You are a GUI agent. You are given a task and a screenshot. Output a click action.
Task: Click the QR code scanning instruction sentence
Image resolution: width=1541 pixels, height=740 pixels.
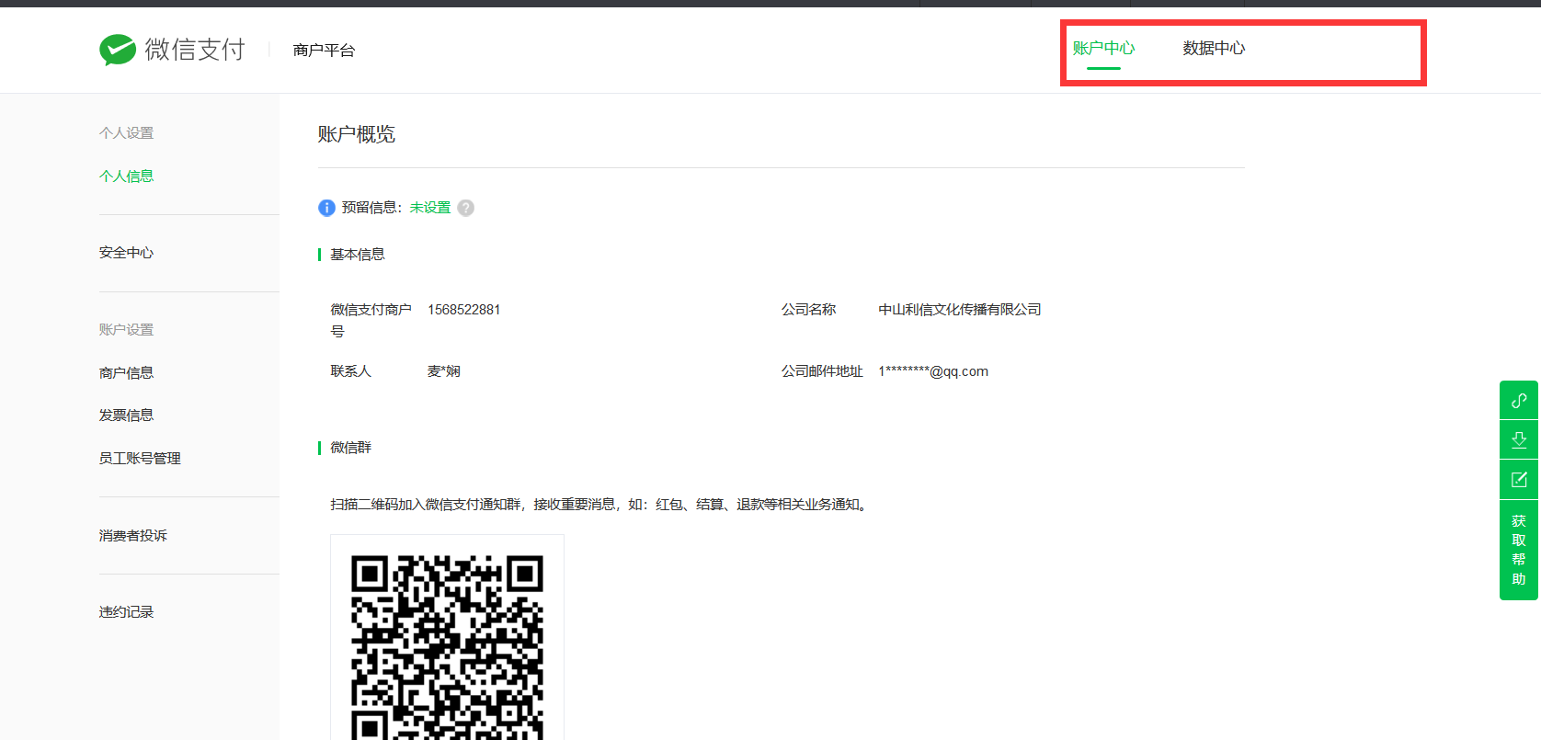pyautogui.click(x=599, y=505)
